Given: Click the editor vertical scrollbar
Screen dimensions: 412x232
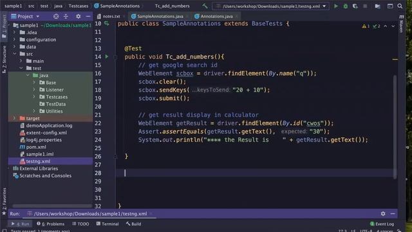Looking at the screenshot, I should pyautogui.click(x=395, y=126).
